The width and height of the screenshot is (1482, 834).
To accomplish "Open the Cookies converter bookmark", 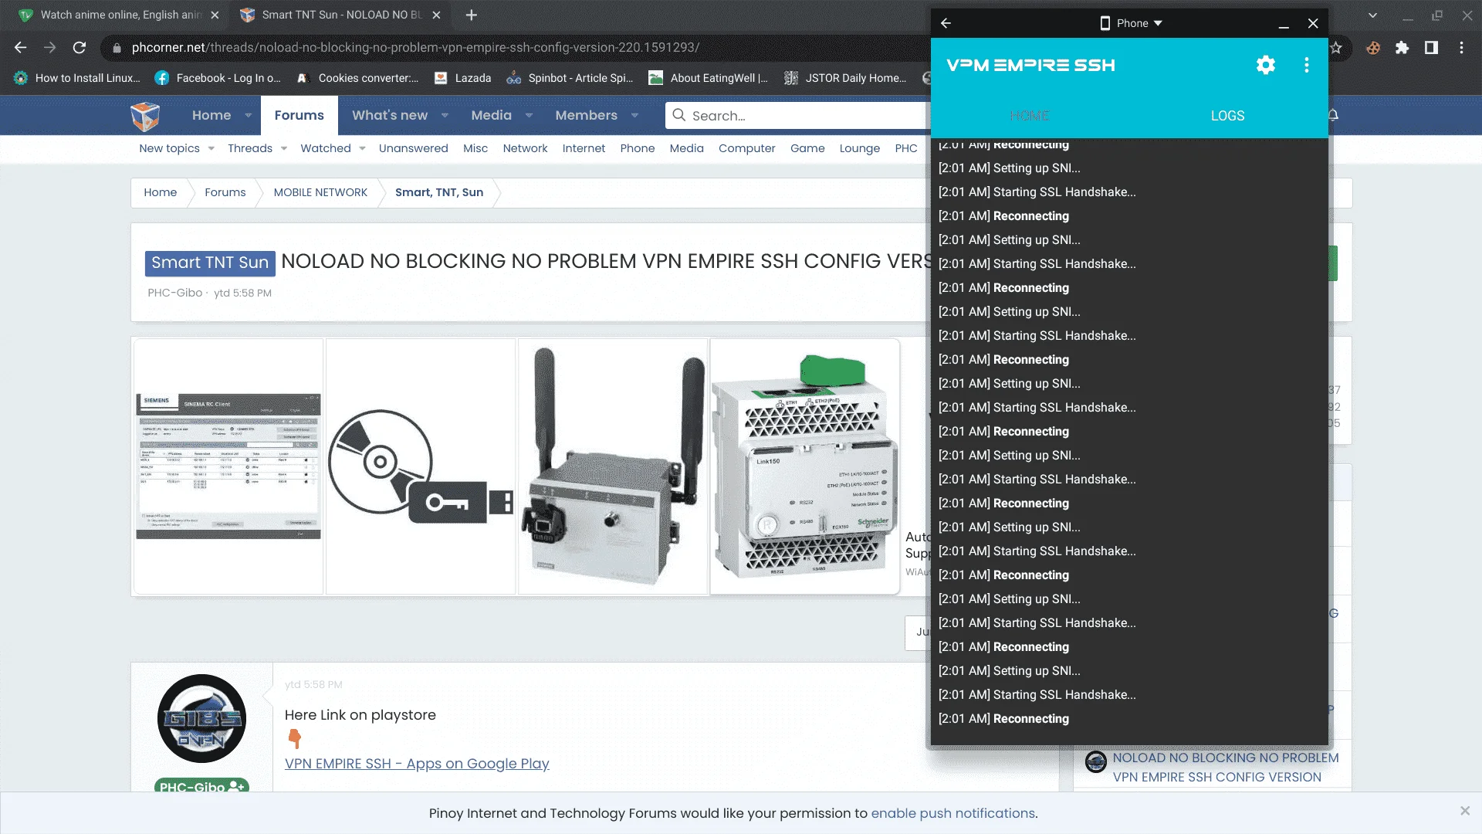I will (358, 78).
